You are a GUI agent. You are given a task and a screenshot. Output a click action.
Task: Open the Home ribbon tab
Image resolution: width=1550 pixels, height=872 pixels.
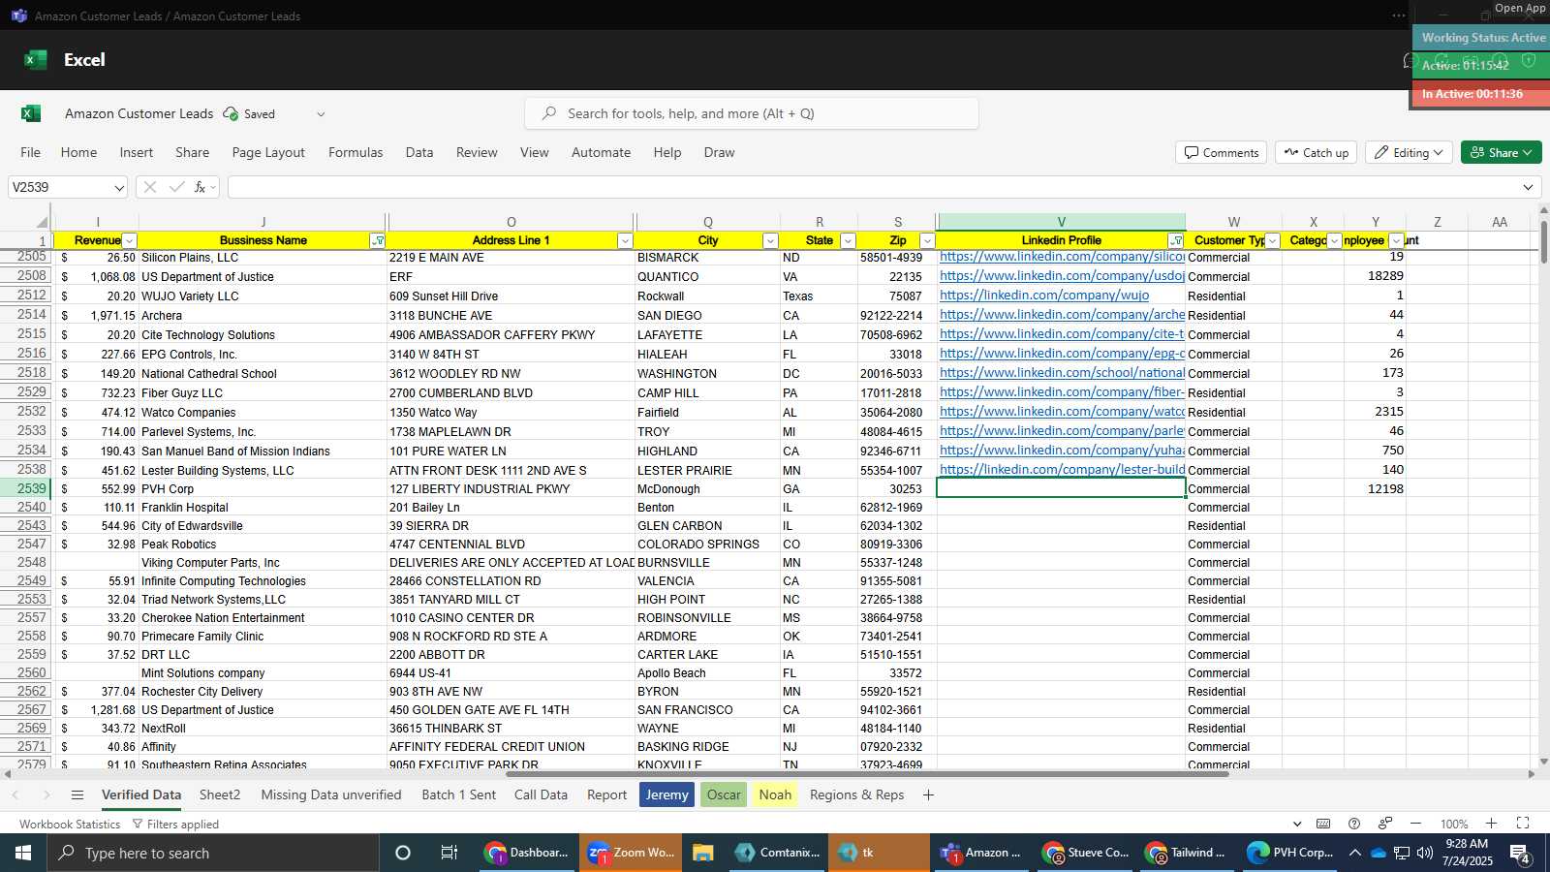[78, 152]
